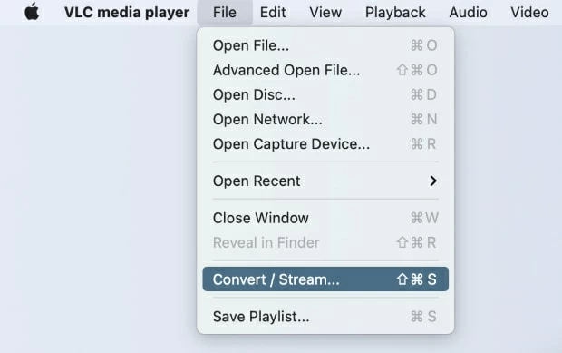
Task: Click the VLC media player app menu
Action: click(127, 13)
